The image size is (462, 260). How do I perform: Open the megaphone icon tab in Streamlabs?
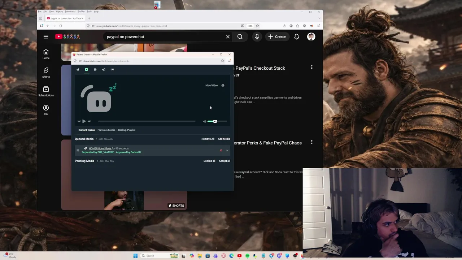coord(104,69)
